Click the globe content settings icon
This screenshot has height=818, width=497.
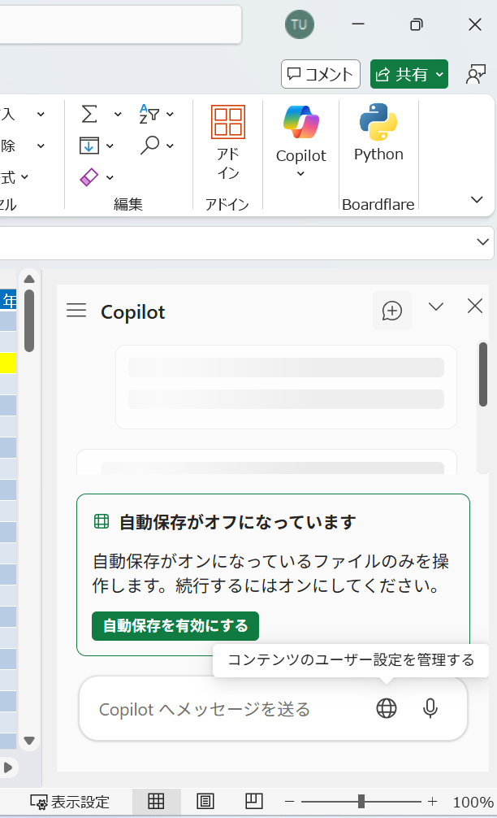click(x=387, y=708)
